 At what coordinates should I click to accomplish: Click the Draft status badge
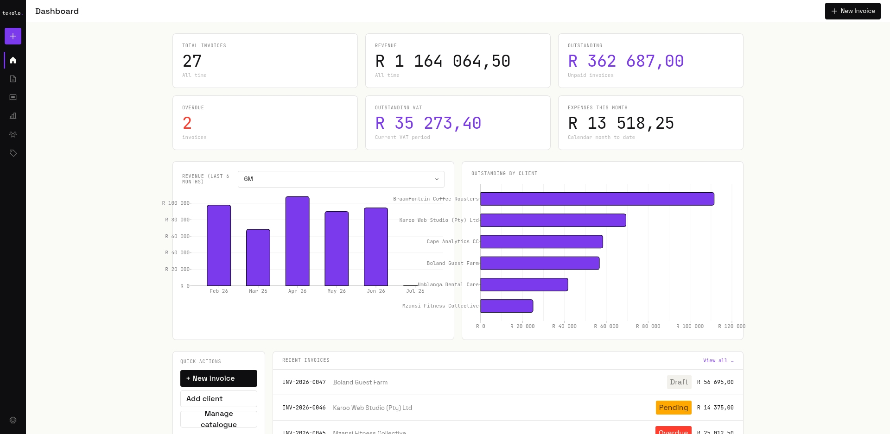coord(679,382)
